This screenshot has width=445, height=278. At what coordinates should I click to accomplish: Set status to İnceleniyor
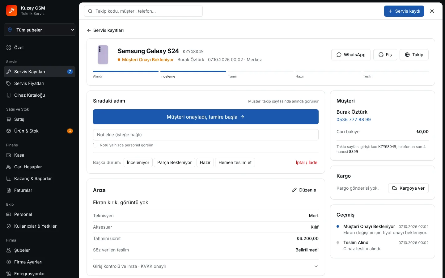point(138,162)
